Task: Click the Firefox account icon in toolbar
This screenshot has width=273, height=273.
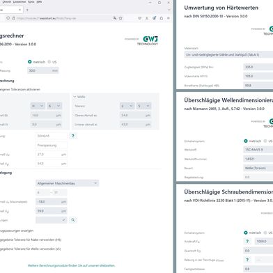Action: pos(154,18)
